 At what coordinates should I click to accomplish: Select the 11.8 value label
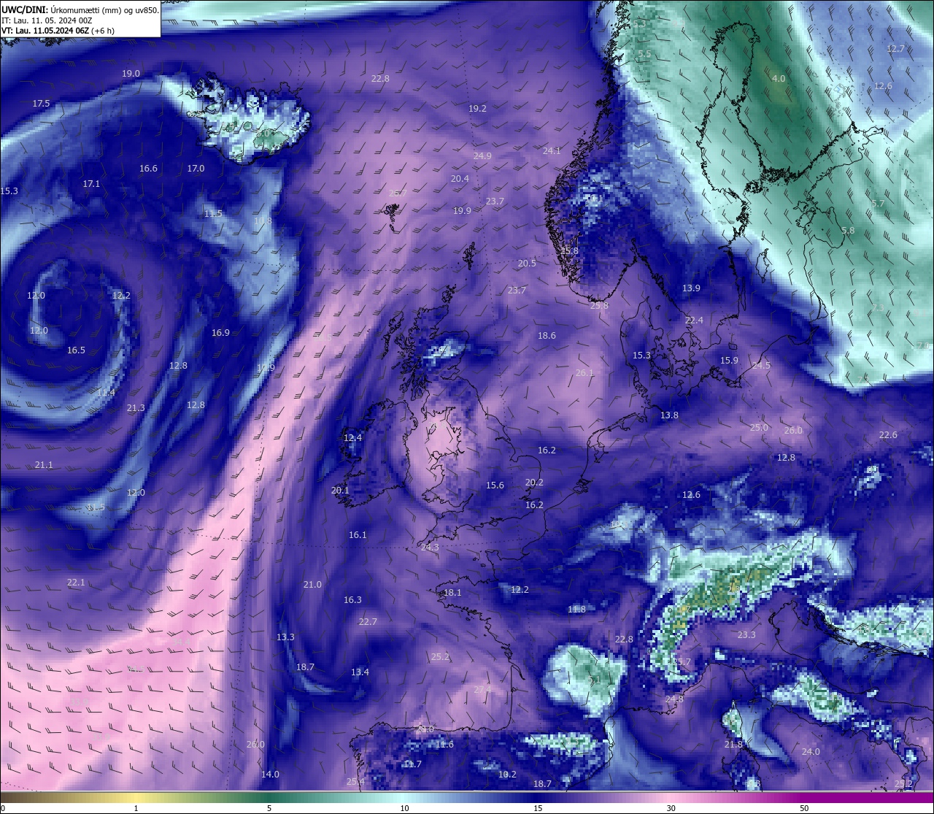tap(576, 610)
